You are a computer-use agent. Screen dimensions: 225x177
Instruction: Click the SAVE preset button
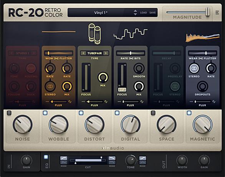click(x=152, y=13)
